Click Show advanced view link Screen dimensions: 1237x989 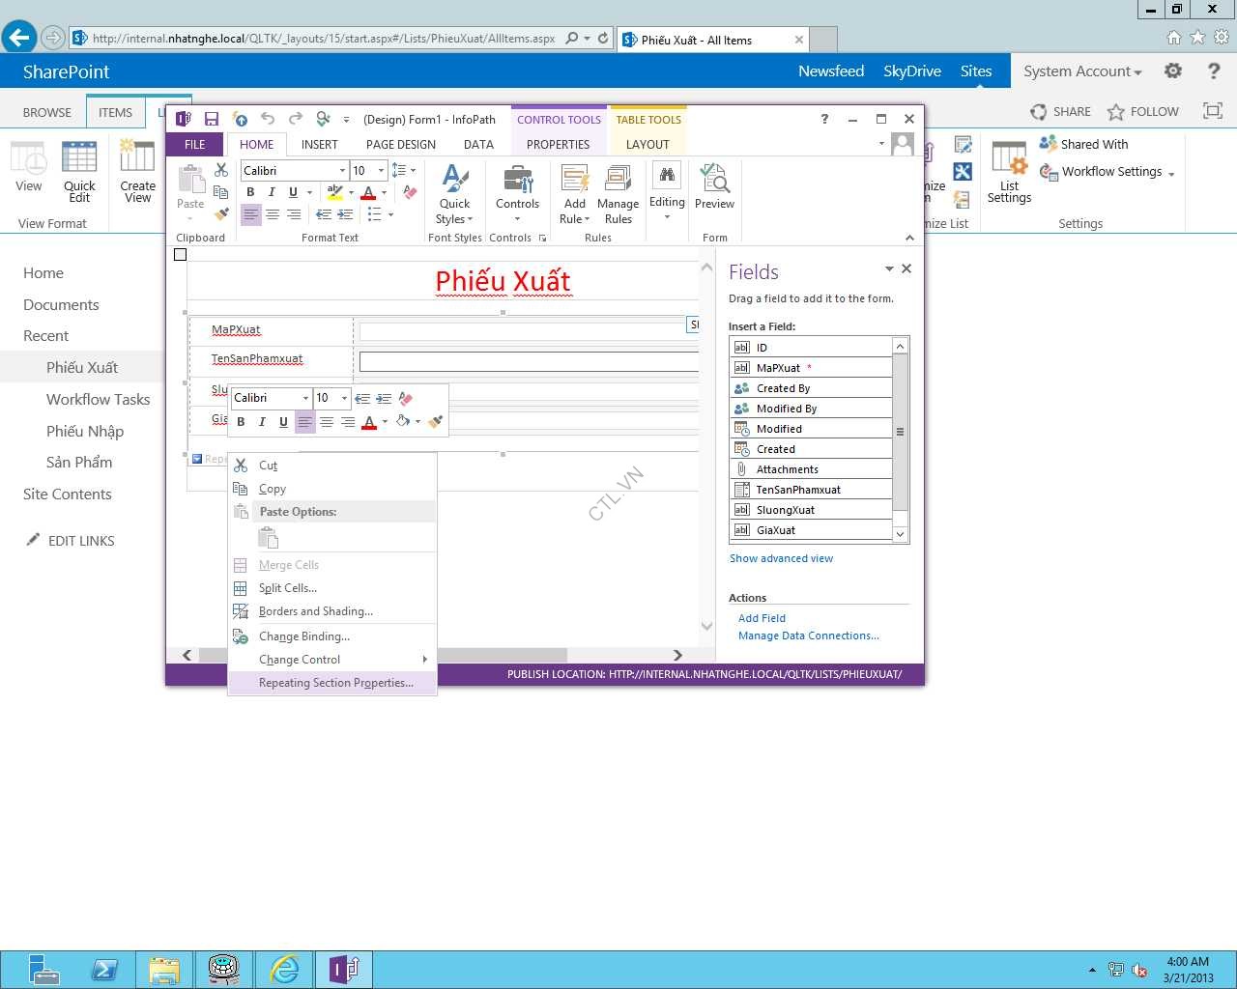781,558
